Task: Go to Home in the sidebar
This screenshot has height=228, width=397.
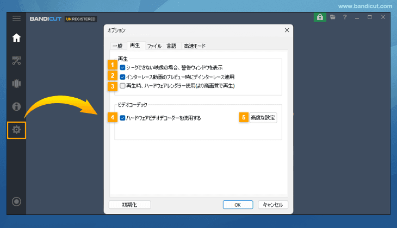Action: point(16,38)
